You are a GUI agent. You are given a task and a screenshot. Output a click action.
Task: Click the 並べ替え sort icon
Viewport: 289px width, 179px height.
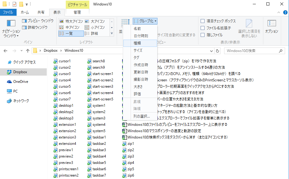point(125,24)
